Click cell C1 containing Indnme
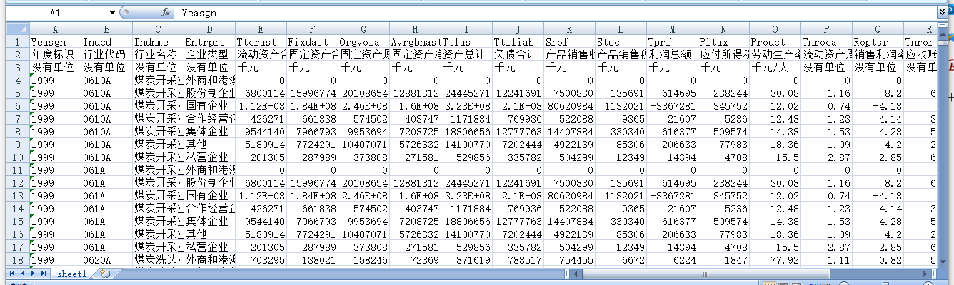This screenshot has height=285, width=954. (x=158, y=41)
